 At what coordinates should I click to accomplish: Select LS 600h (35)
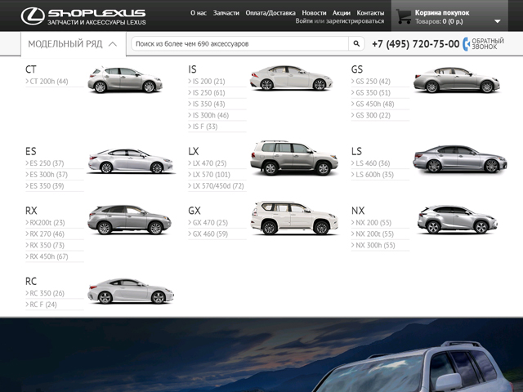374,175
